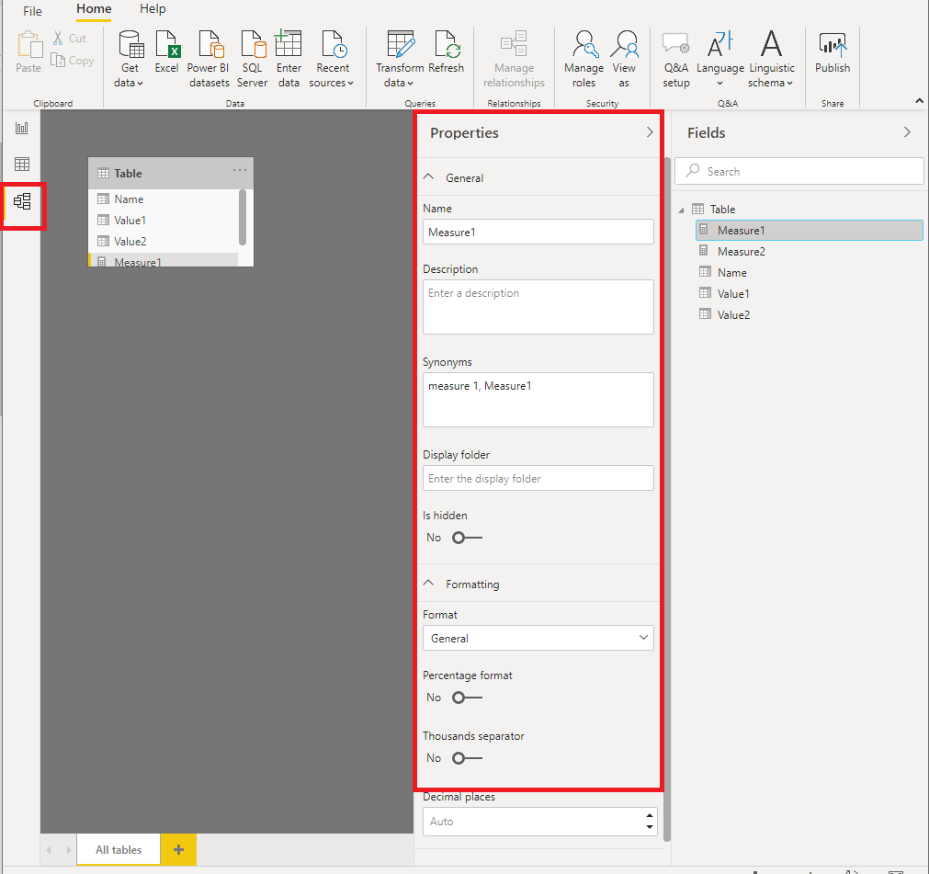Open the Format dropdown
This screenshot has height=874, width=929.
538,638
